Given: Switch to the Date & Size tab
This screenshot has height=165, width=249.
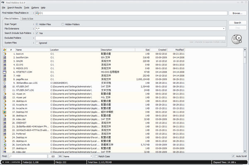Looking at the screenshot, I should coord(27,19).
